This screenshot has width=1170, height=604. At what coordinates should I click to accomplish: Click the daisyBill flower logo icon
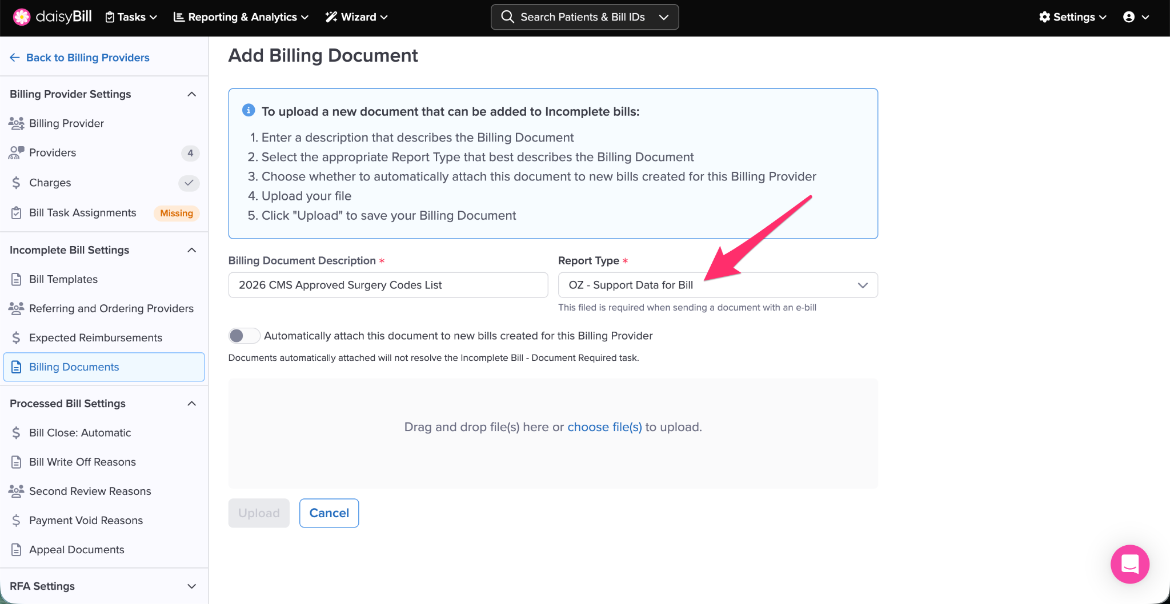[x=21, y=17]
